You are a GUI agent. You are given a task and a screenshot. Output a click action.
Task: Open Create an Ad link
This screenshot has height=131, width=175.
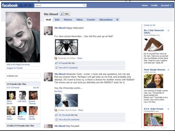click(x=150, y=25)
